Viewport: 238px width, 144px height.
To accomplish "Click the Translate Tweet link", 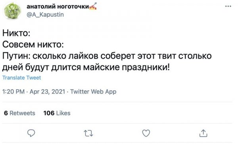I will coord(22,78).
